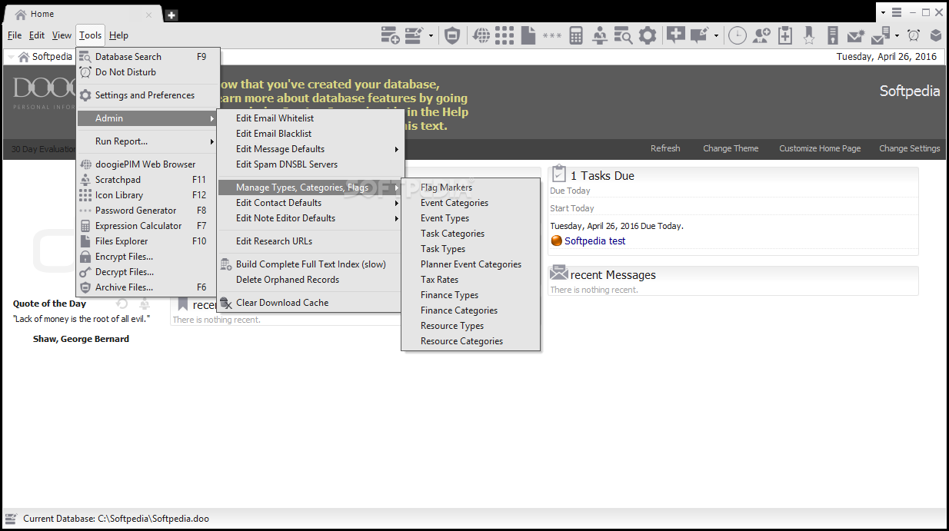Click the file page icon in toolbar
The height and width of the screenshot is (531, 949).
click(528, 35)
